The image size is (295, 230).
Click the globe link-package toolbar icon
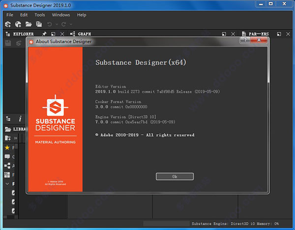pos(18,24)
